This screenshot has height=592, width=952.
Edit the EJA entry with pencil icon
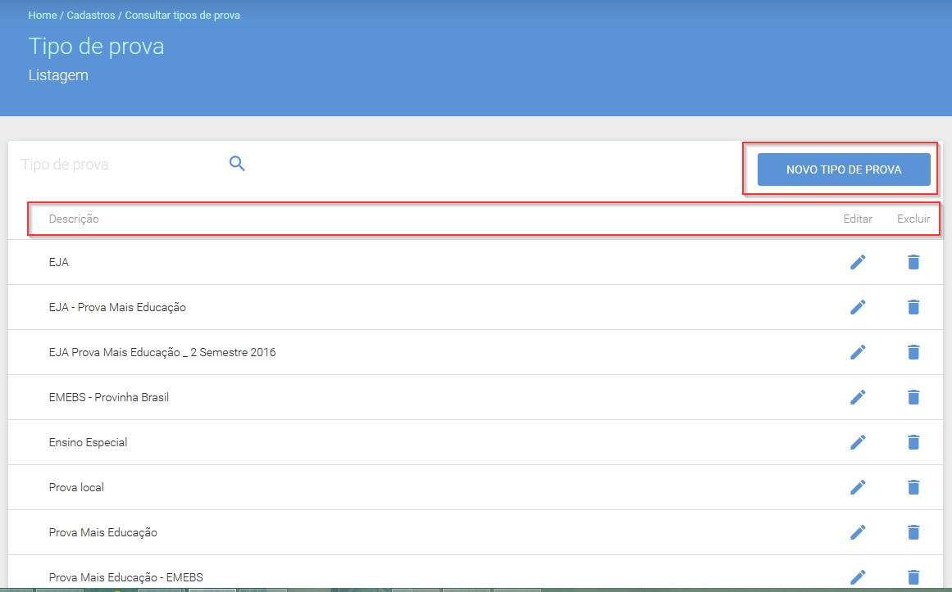click(857, 262)
